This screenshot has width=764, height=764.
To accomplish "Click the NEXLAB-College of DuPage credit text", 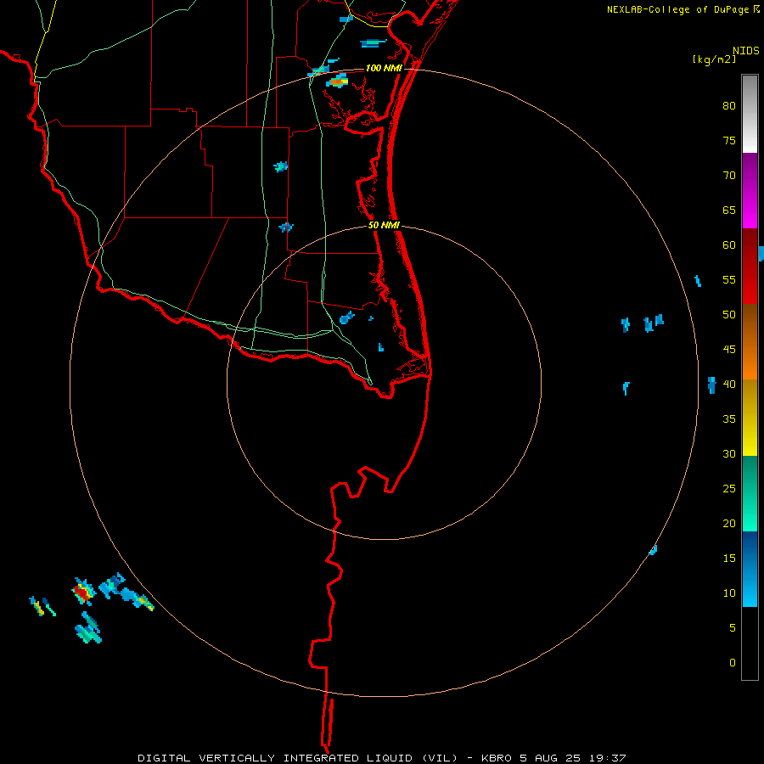I will click(678, 9).
